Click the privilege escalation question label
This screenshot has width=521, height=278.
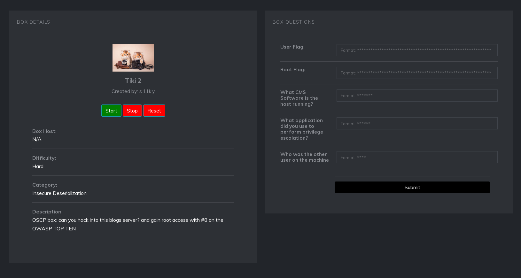pos(301,129)
